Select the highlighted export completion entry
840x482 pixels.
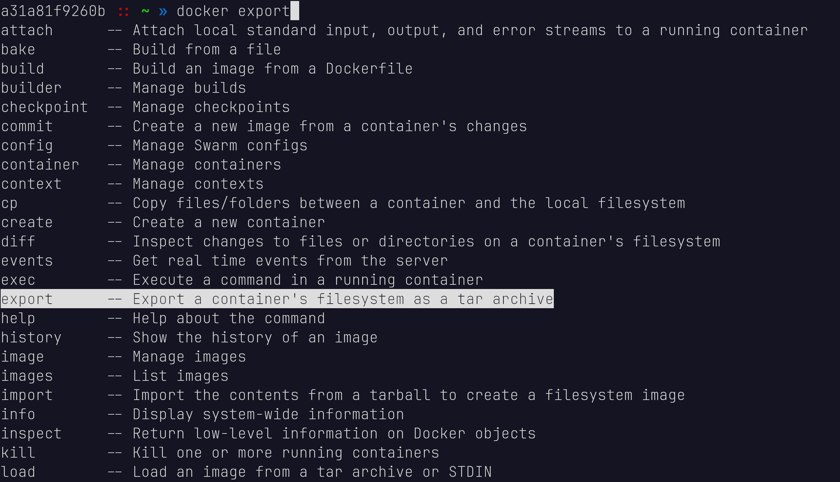27,299
